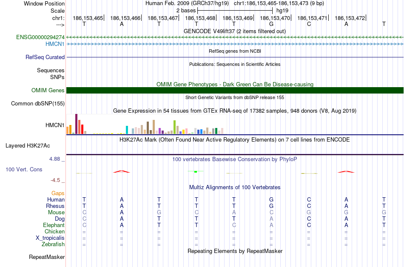
Task: Click the Scale label on the left
Action: (x=58, y=11)
